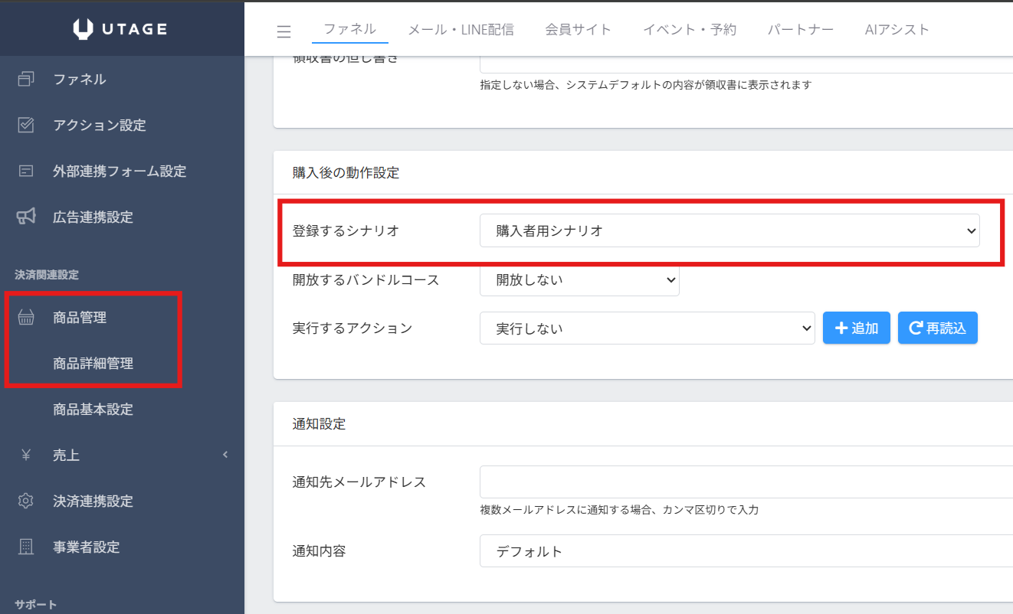The height and width of the screenshot is (614, 1013).
Task: Toggle the hamburger menu icon
Action: [x=284, y=31]
